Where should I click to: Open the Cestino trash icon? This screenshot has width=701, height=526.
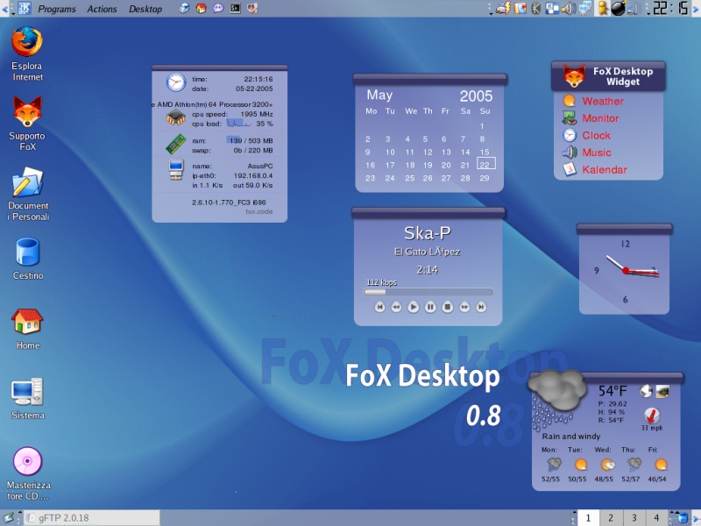tap(28, 252)
